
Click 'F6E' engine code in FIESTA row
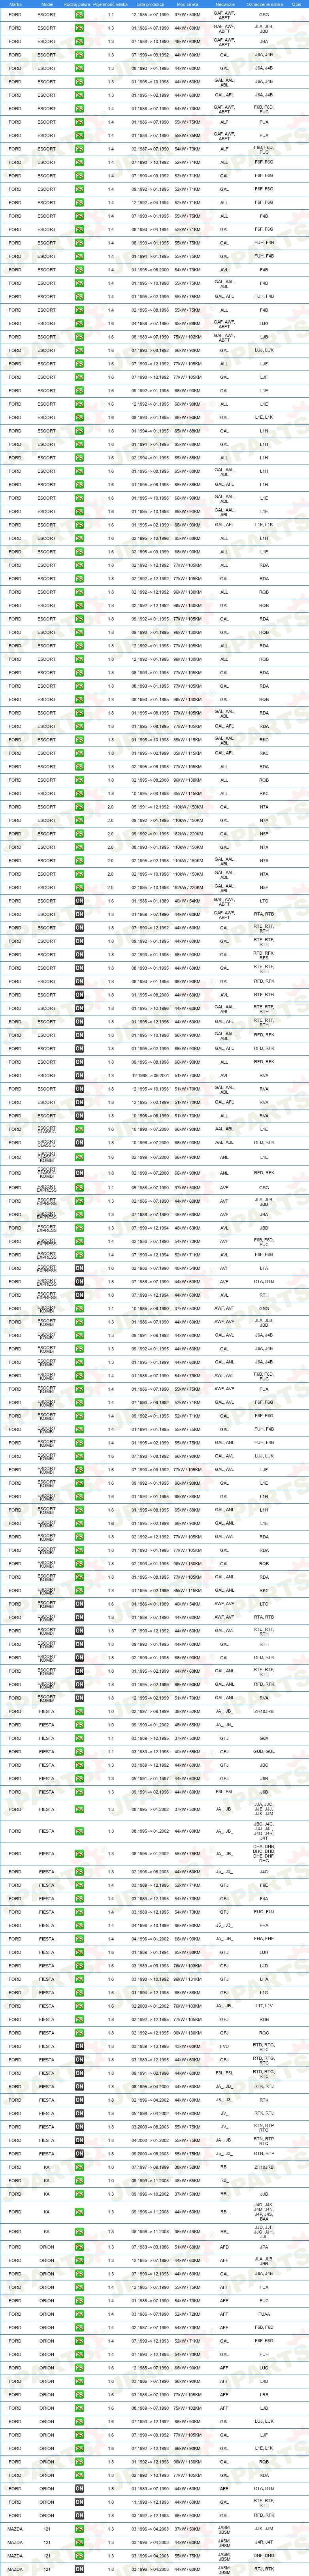[264, 1885]
